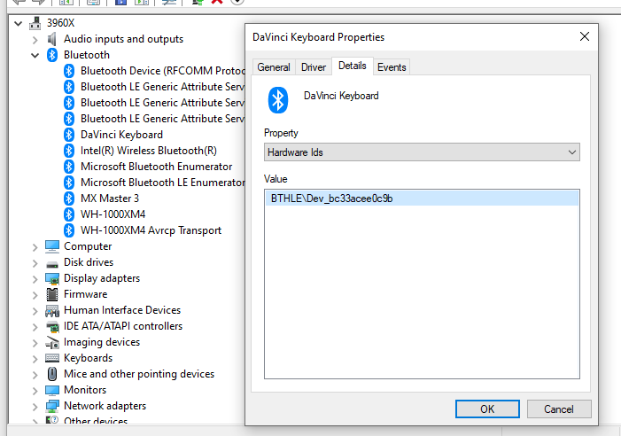Select Bluetooth Device (RFCOMM Protocol) row
The width and height of the screenshot is (621, 436).
[163, 71]
